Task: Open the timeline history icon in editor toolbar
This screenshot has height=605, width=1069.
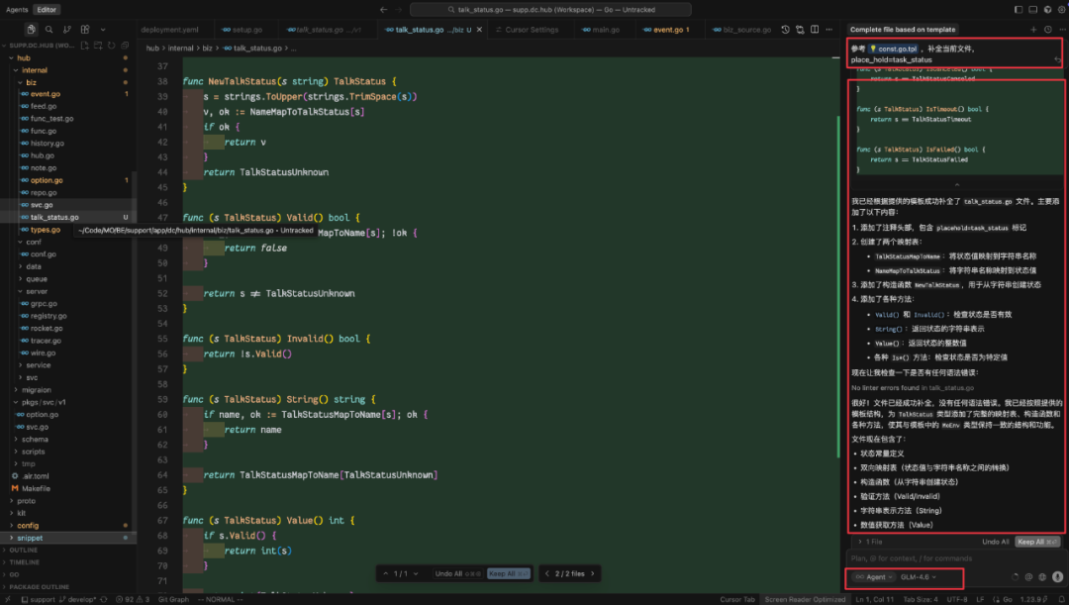Action: (785, 30)
